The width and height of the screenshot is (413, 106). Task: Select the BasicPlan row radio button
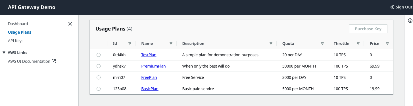pos(99,89)
